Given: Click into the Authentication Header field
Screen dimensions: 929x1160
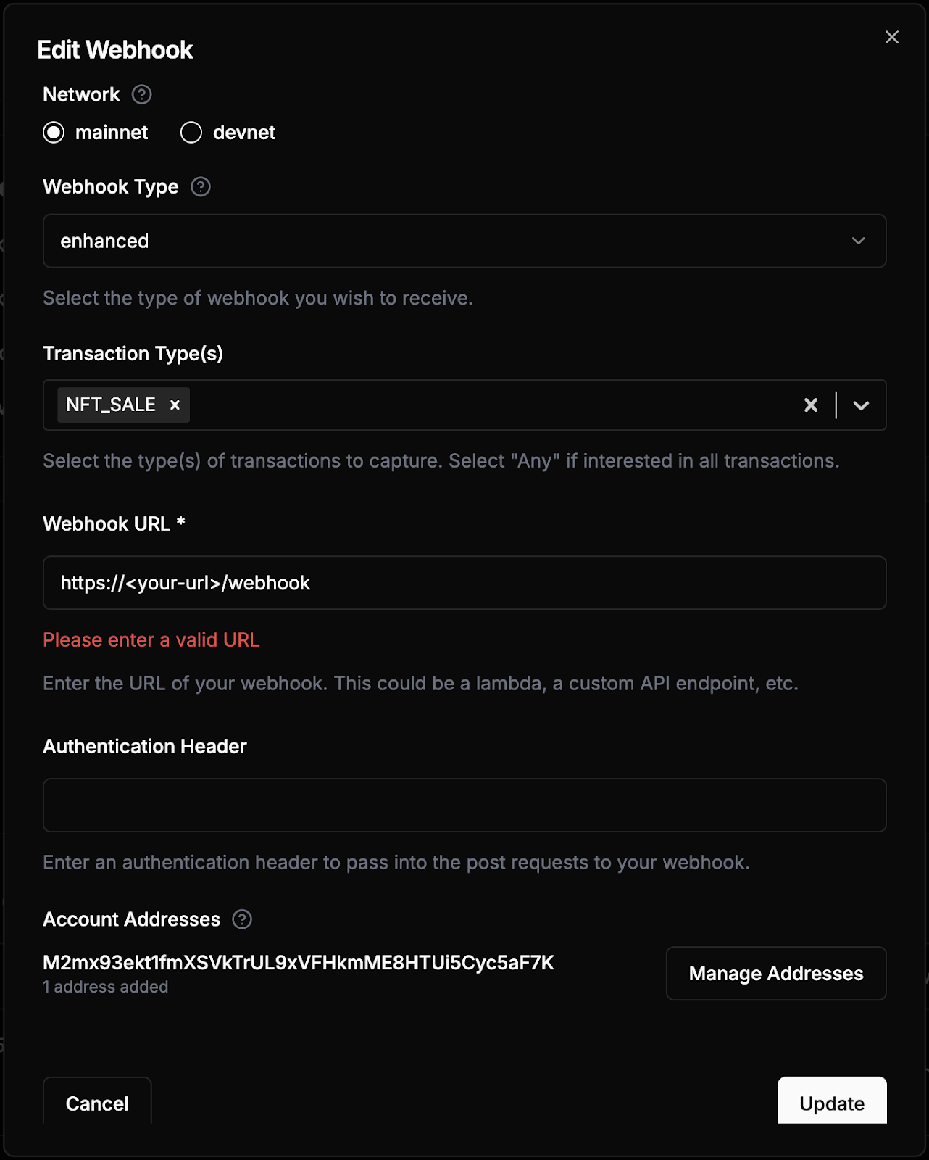Looking at the screenshot, I should coord(464,805).
